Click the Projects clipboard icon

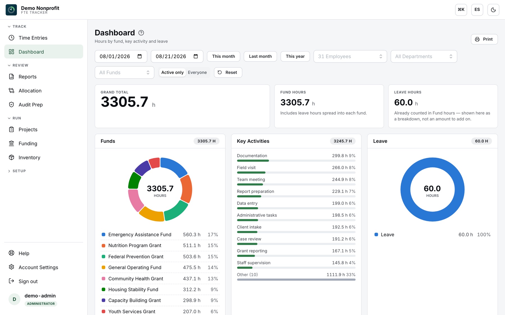tap(12, 129)
